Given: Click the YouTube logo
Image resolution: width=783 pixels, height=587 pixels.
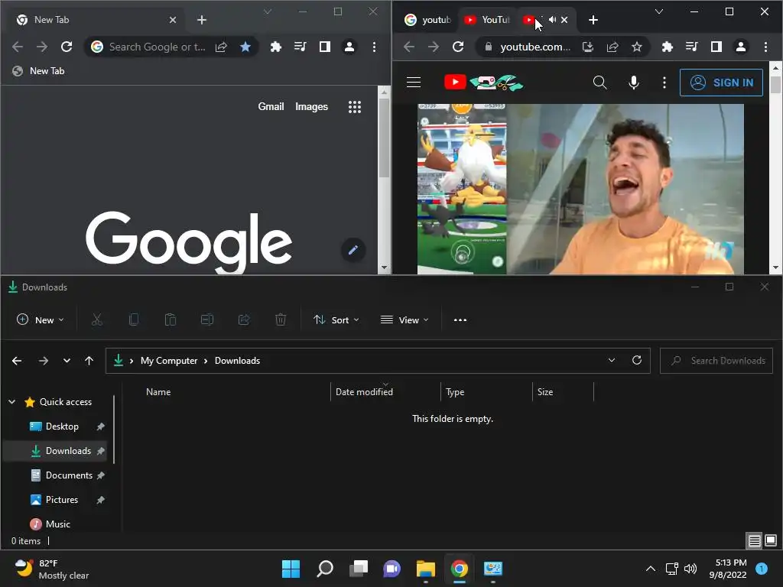Looking at the screenshot, I should click(x=483, y=83).
